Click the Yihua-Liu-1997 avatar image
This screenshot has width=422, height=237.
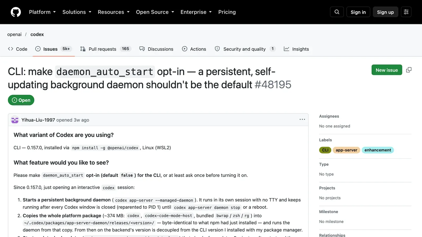tap(15, 120)
